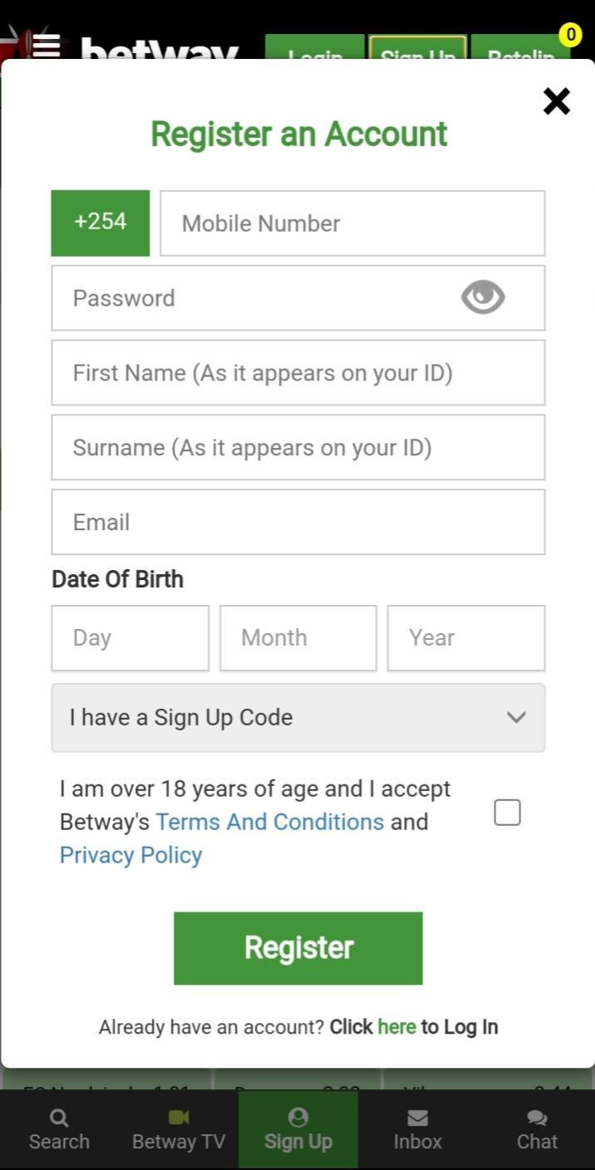The height and width of the screenshot is (1170, 595).
Task: Follow the Terms And Conditions link
Action: pos(269,821)
